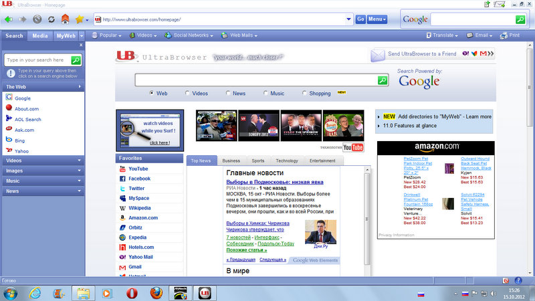Screen dimensions: 535x301
Task: Click the watch videos while you surf banner
Action: point(150,130)
